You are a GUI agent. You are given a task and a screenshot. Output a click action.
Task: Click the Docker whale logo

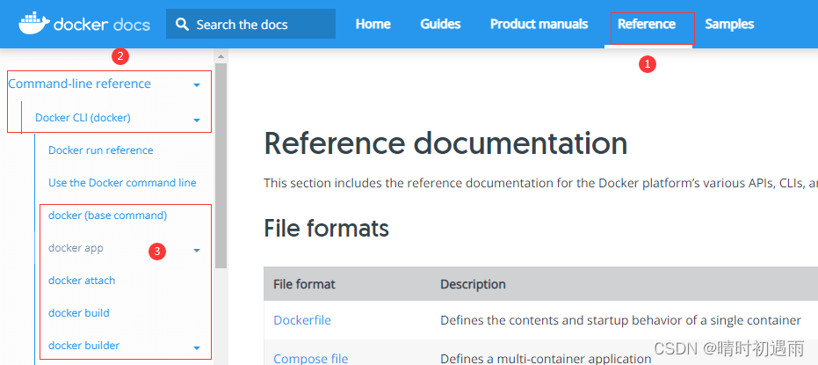click(x=34, y=24)
